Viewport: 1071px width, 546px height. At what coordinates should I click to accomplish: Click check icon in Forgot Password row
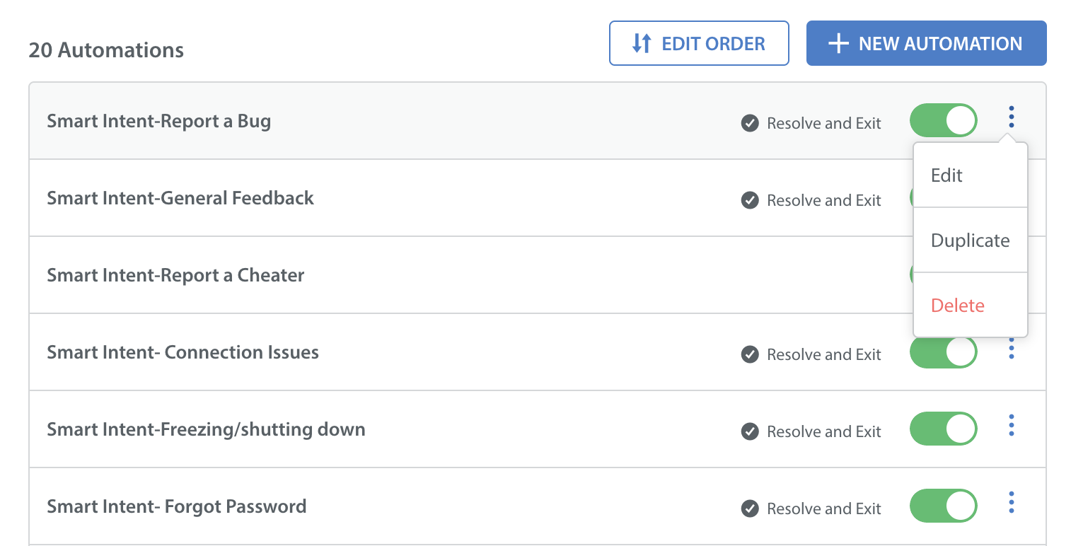click(750, 509)
